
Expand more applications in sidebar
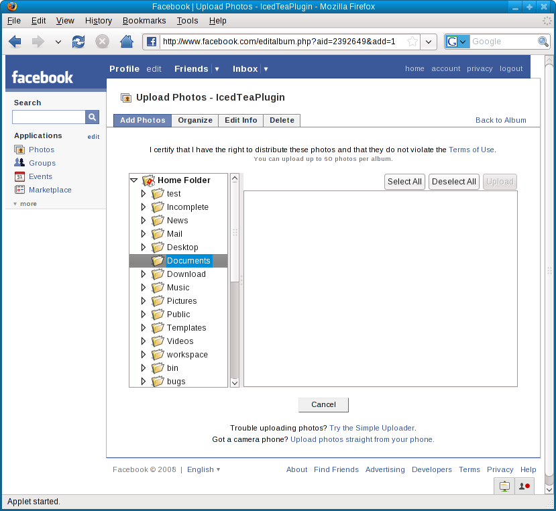25,204
